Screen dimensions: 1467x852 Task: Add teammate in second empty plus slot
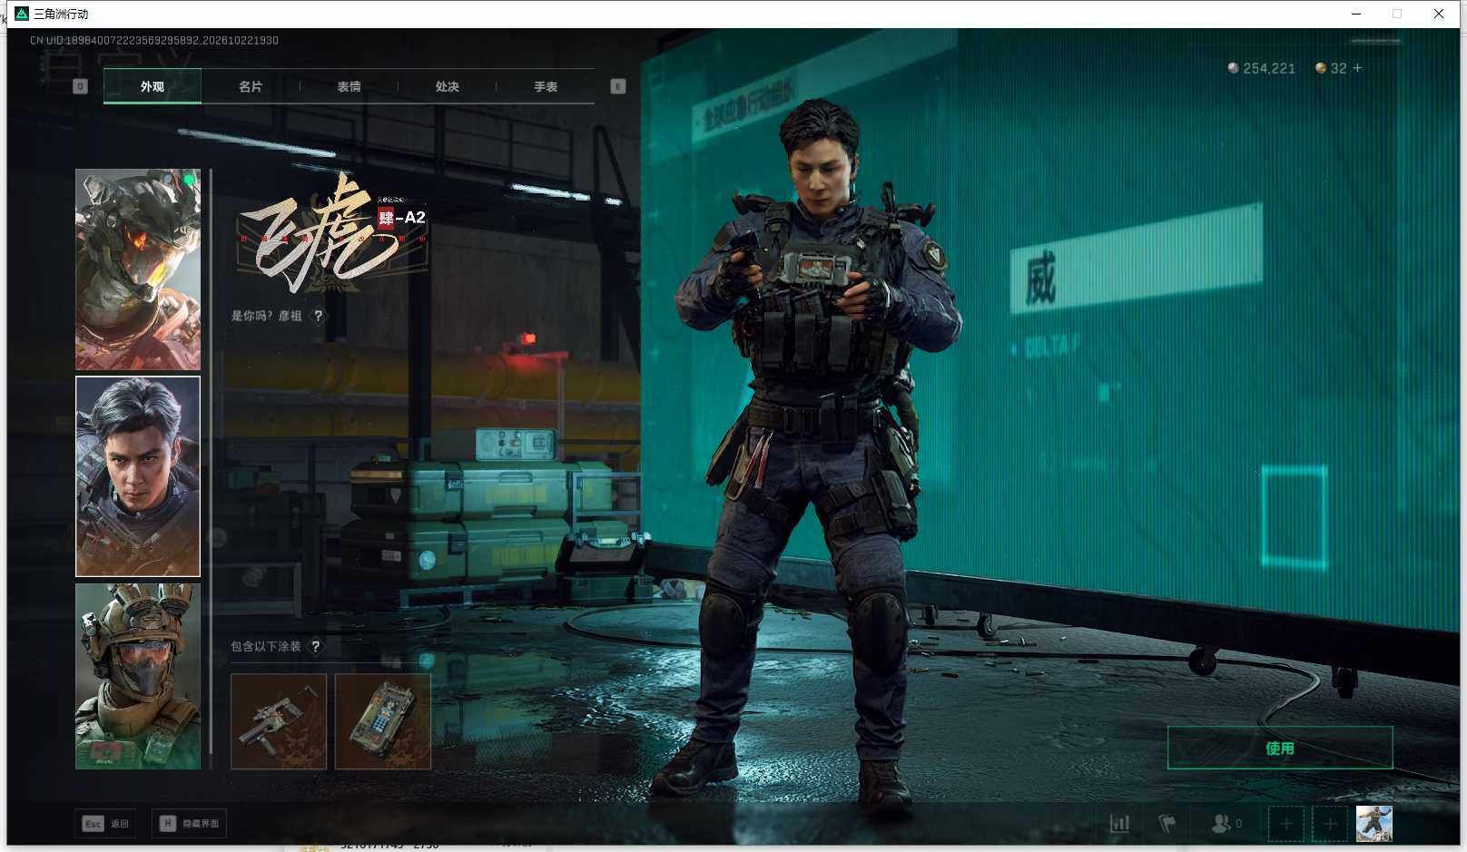1330,824
